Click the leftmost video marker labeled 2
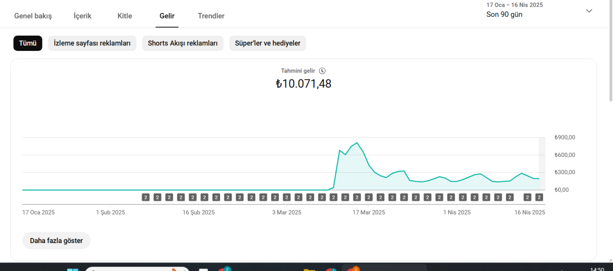The image size is (613, 271). (146, 197)
